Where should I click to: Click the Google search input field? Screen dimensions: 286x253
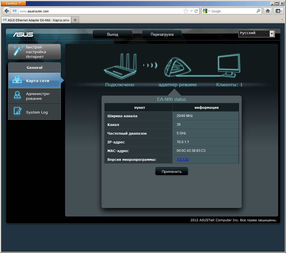234,11
